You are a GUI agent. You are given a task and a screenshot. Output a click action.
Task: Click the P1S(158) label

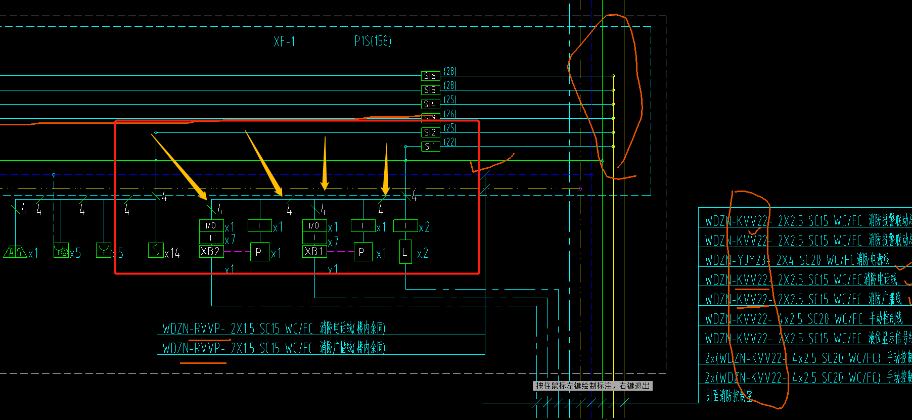[373, 41]
